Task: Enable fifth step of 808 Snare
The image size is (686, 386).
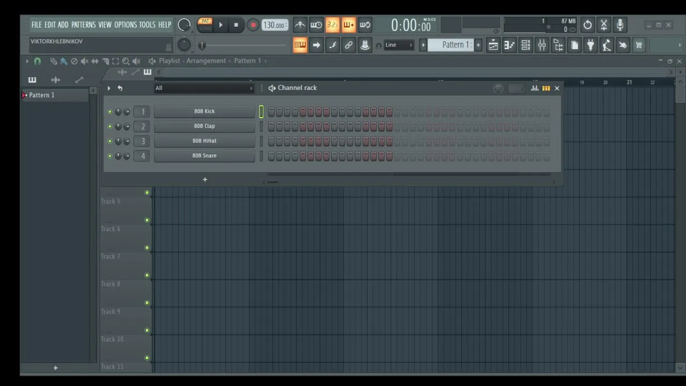Action: click(x=303, y=156)
